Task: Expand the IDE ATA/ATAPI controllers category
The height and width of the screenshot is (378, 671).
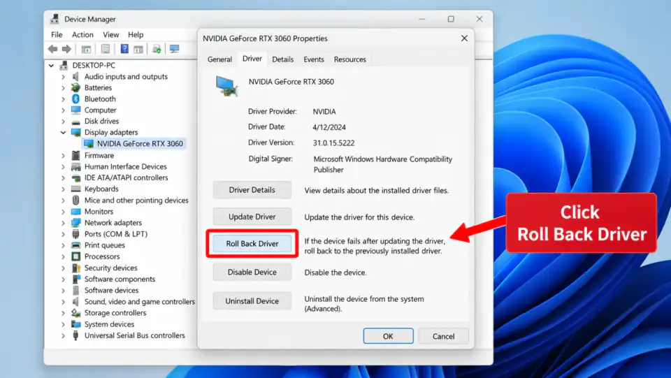Action: click(63, 178)
